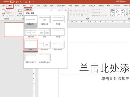Select the Oval shape
The height and width of the screenshot is (97, 130).
[124, 10]
